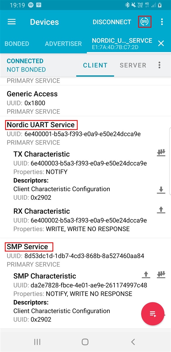The width and height of the screenshot is (171, 352).
Task: Expand the Generic Access service
Action: (x=85, y=102)
